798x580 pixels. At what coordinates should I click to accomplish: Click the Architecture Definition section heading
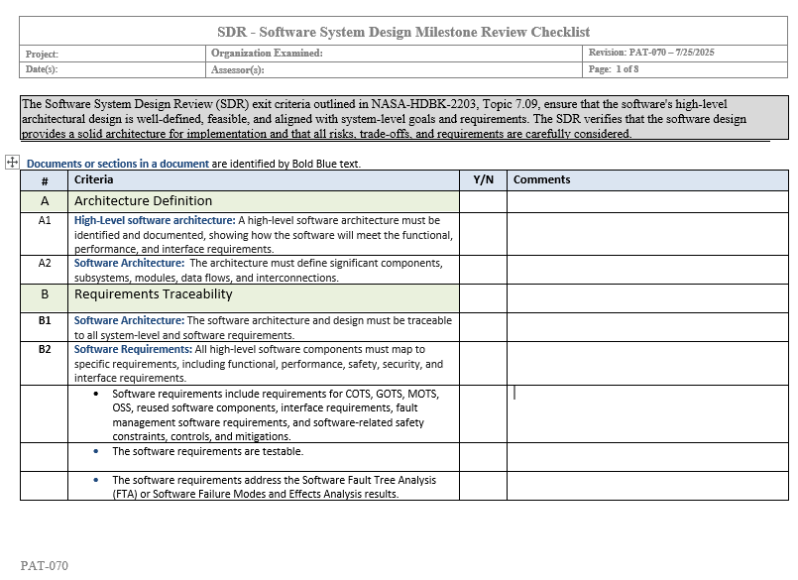point(143,201)
